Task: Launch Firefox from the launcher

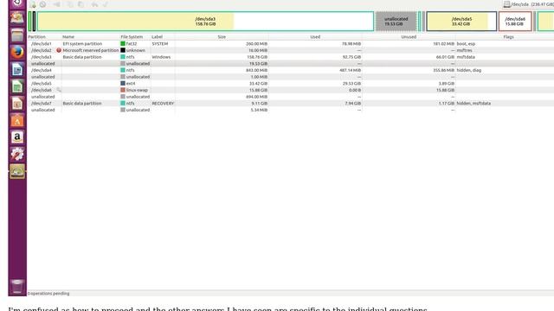Action: (17, 52)
